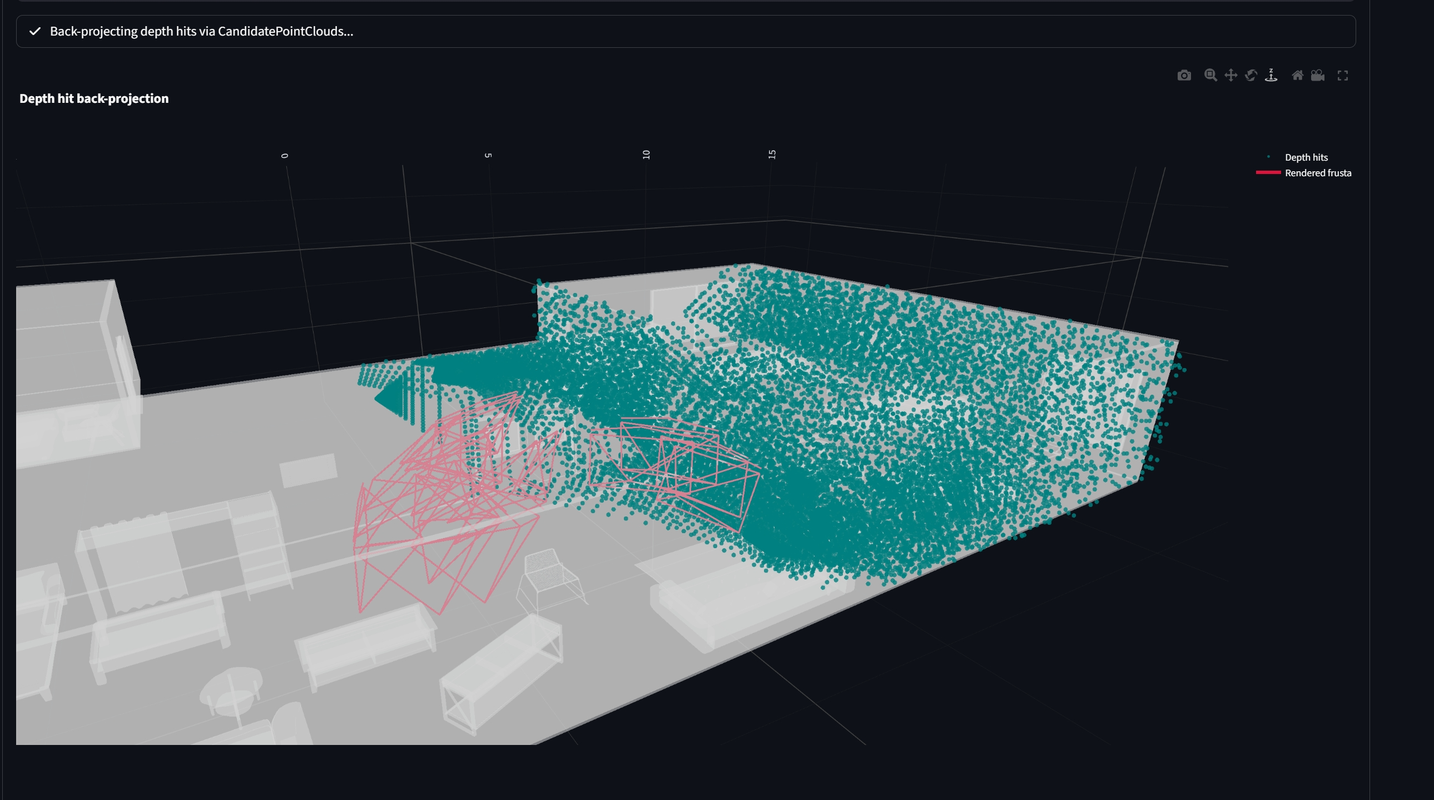Reset camera to default view with home icon

tap(1298, 75)
